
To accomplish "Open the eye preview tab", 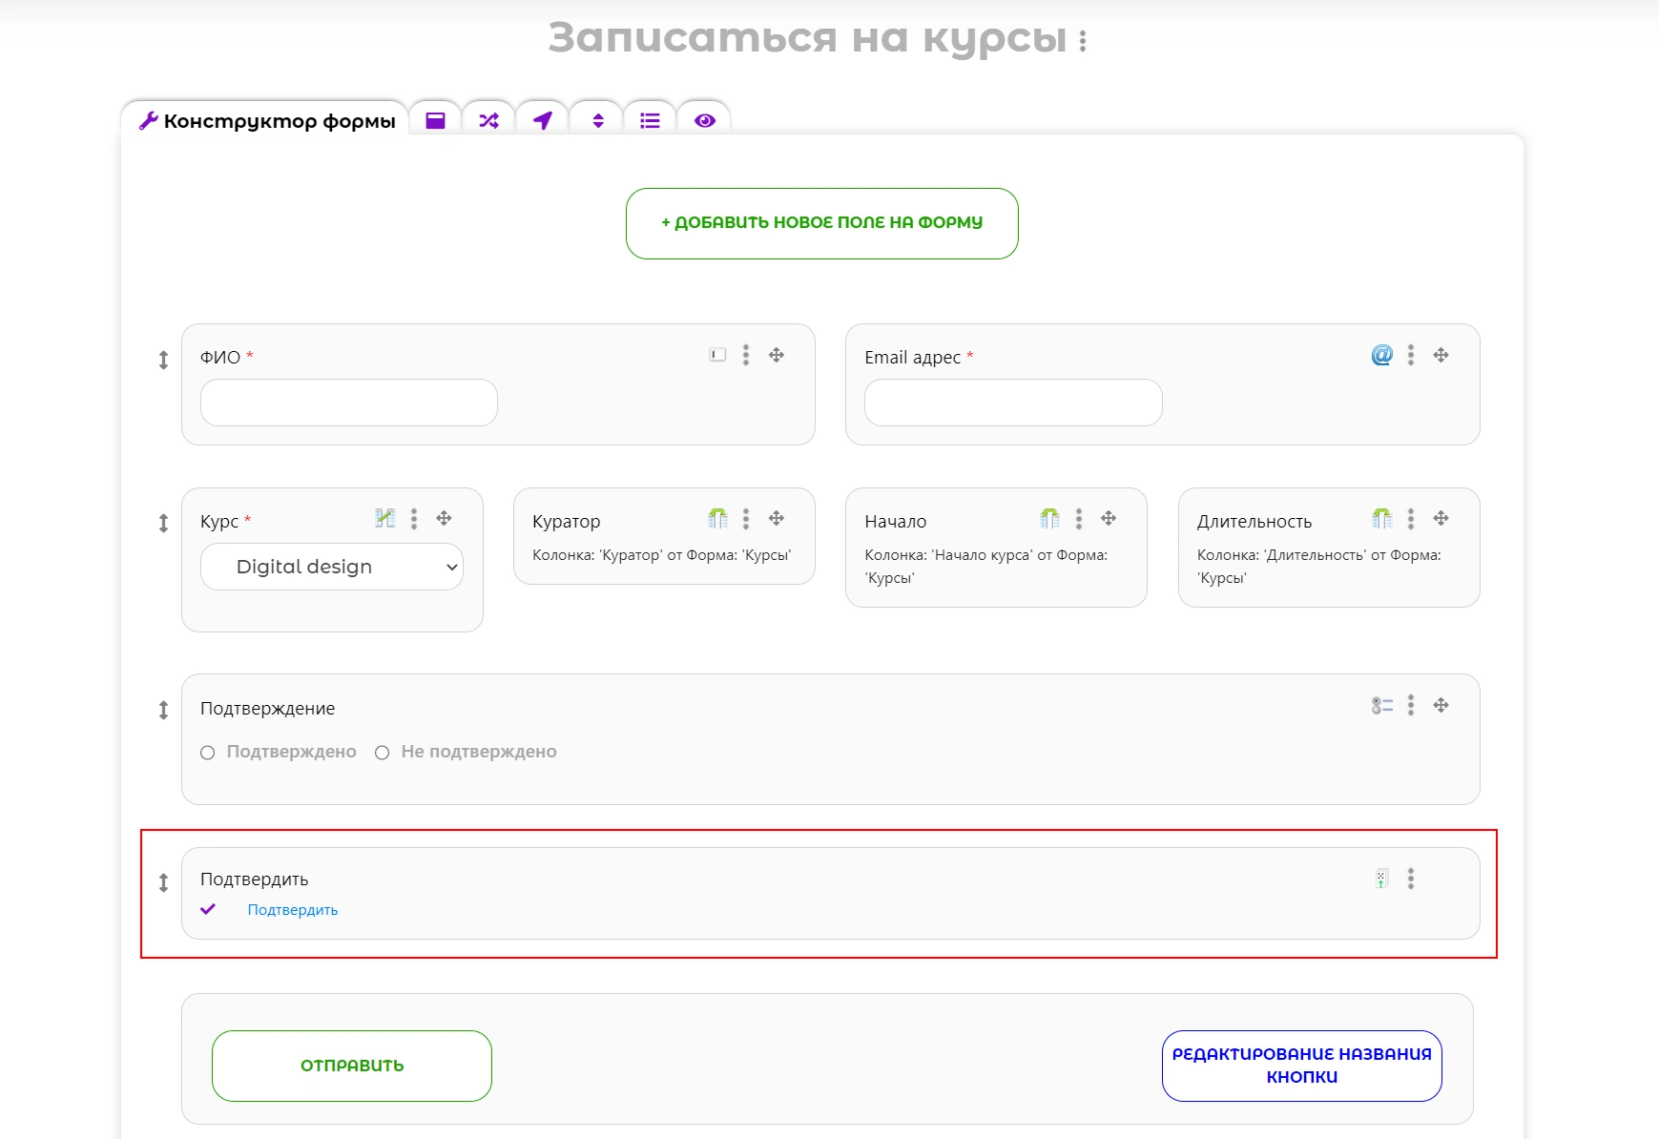I will pos(704,120).
